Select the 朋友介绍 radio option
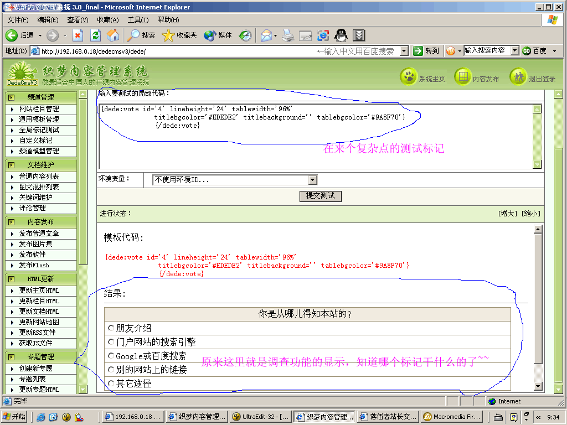This screenshot has width=567, height=425. (x=111, y=328)
